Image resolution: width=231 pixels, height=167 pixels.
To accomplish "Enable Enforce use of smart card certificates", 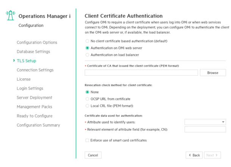I will (87, 140).
